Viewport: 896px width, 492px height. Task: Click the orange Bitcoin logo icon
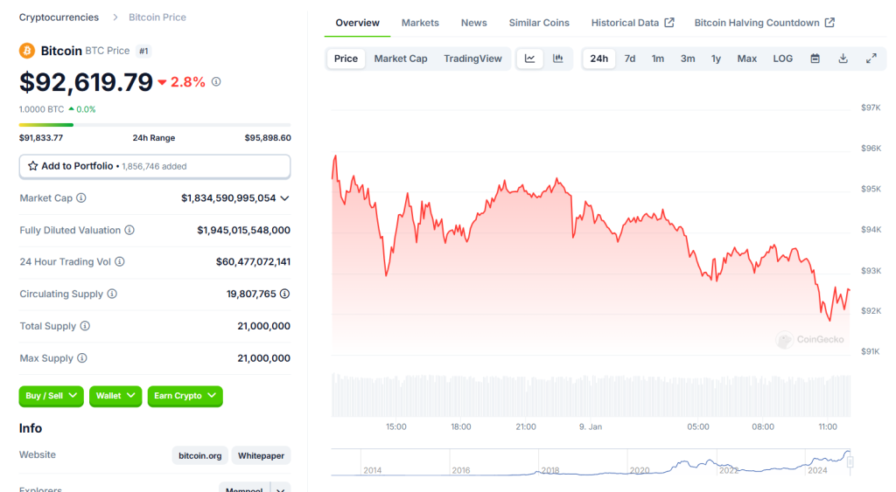tap(27, 51)
